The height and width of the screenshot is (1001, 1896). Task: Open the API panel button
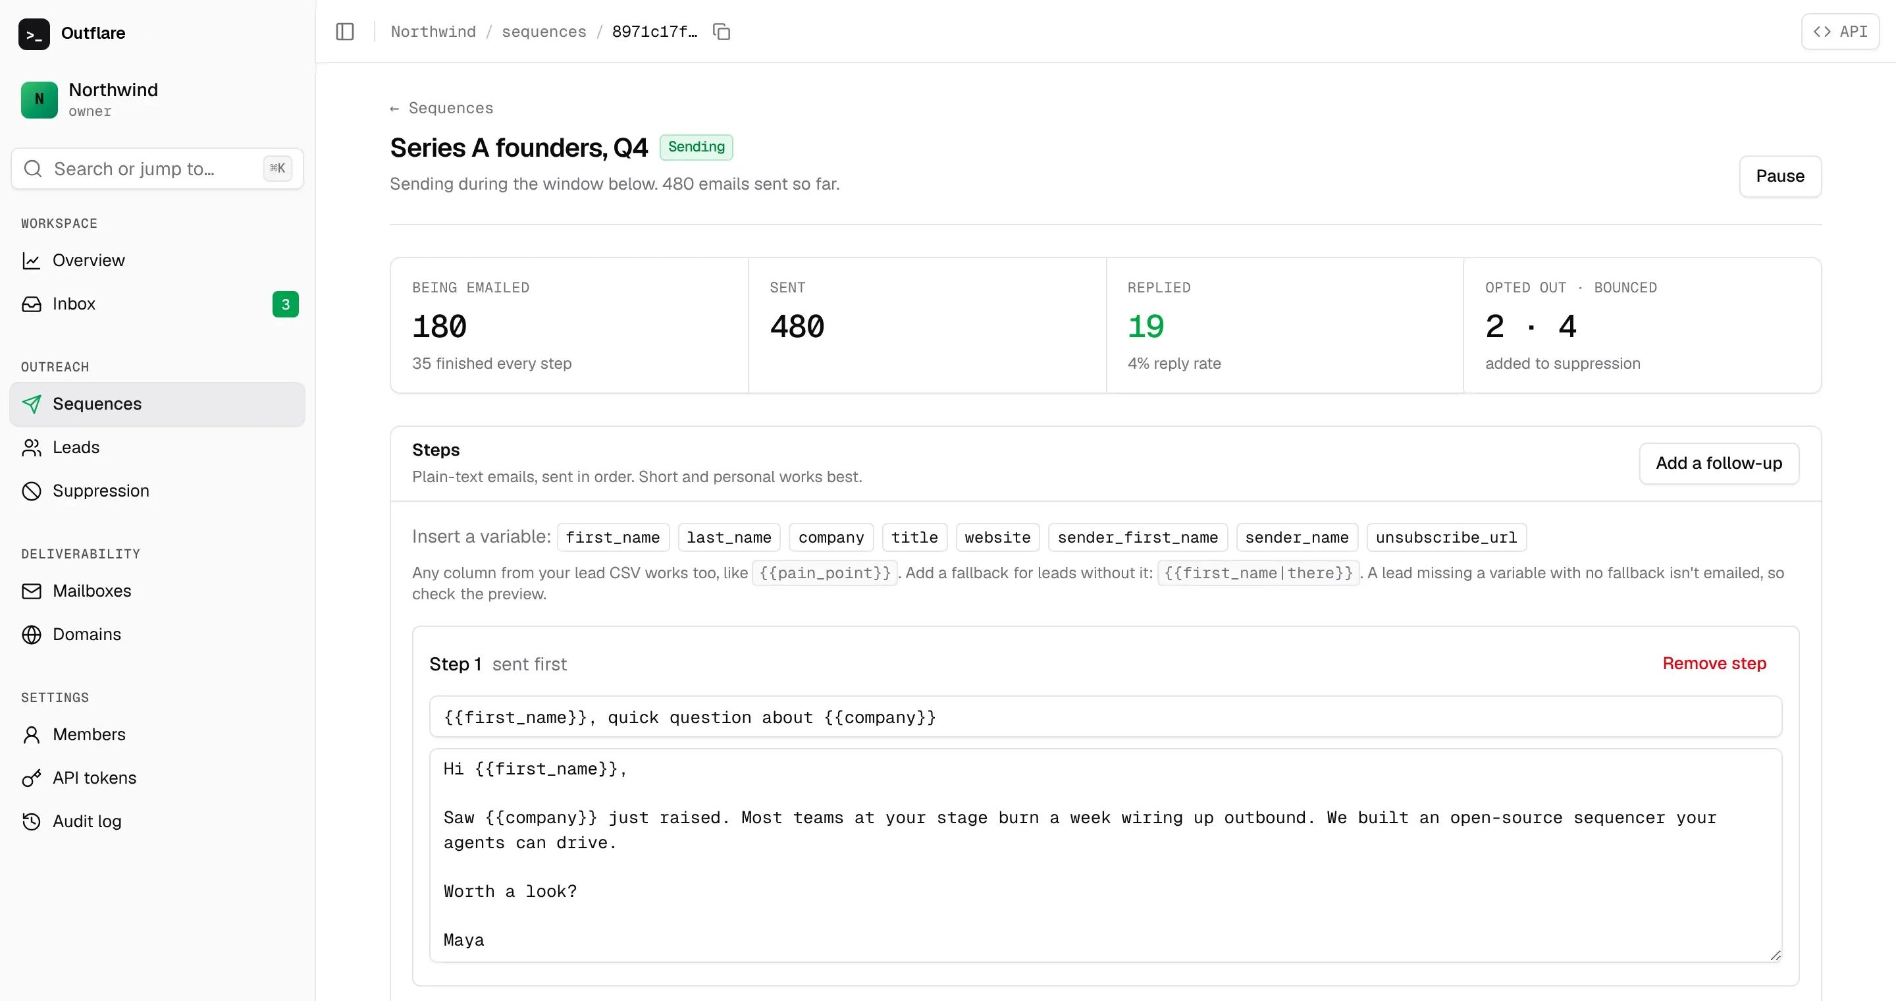coord(1840,32)
